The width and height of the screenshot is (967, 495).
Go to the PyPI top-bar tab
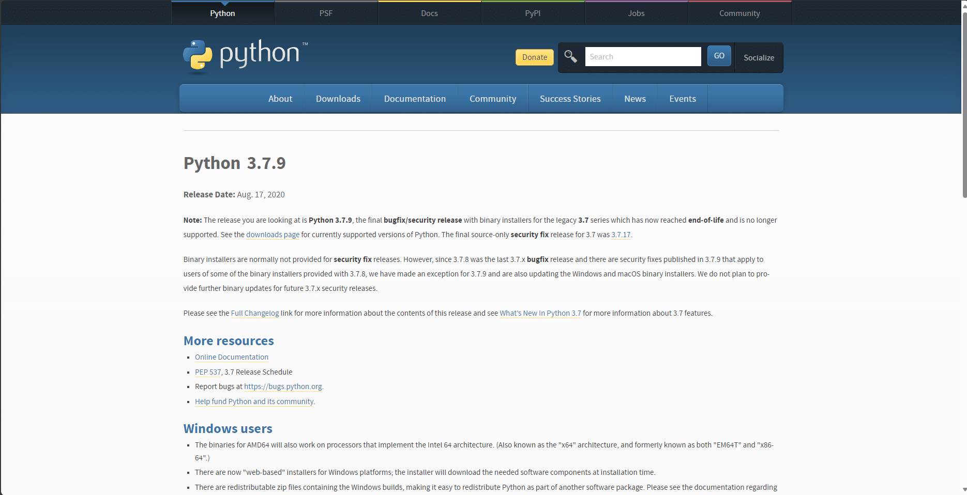coord(533,13)
